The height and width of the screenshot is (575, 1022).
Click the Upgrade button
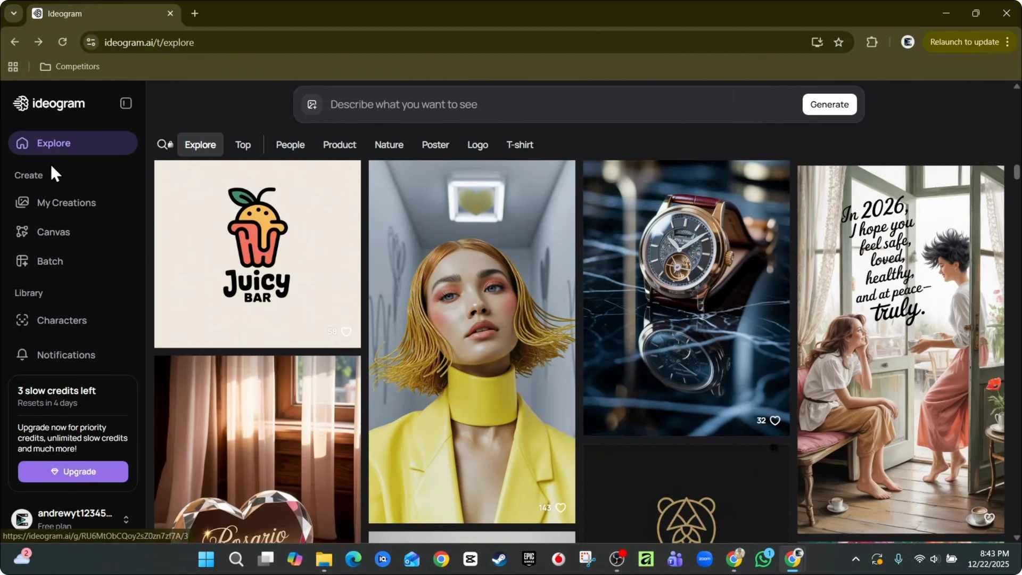(x=72, y=471)
